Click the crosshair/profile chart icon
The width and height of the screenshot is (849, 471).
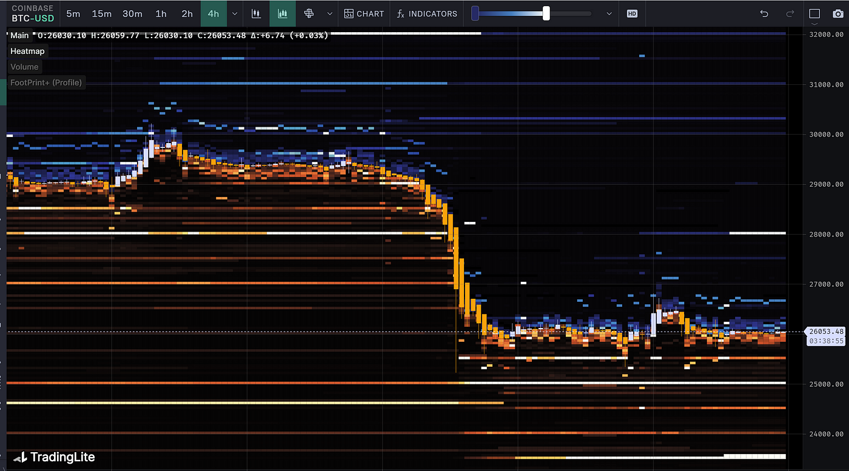[309, 13]
